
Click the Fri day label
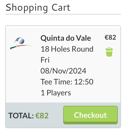(x=45, y=60)
